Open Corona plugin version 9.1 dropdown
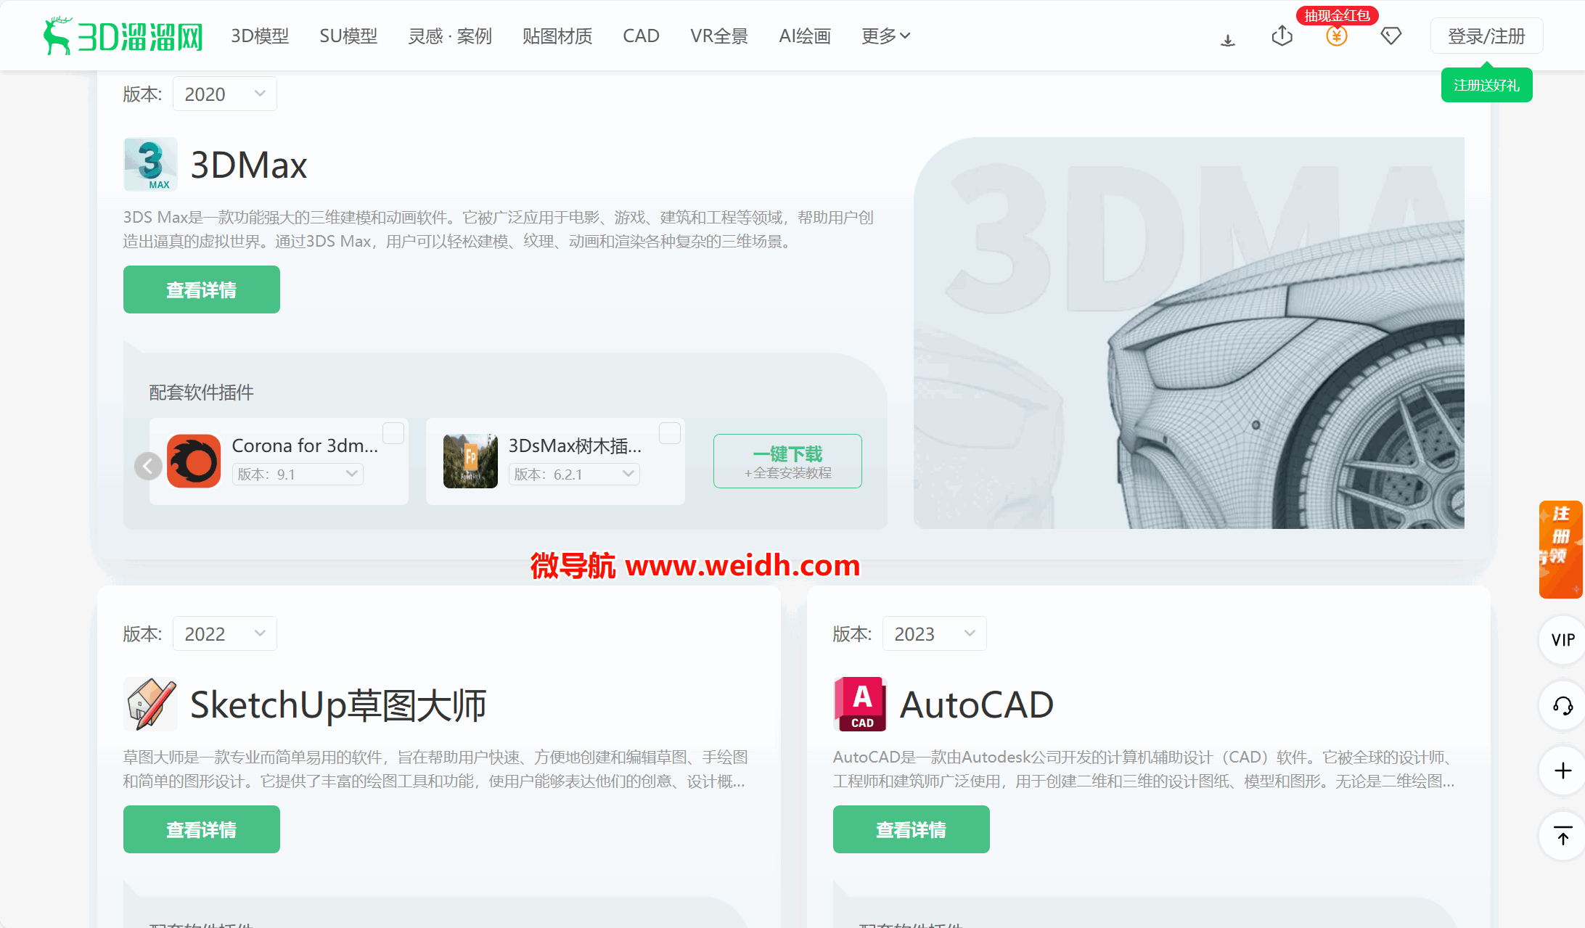1585x928 pixels. coord(298,474)
